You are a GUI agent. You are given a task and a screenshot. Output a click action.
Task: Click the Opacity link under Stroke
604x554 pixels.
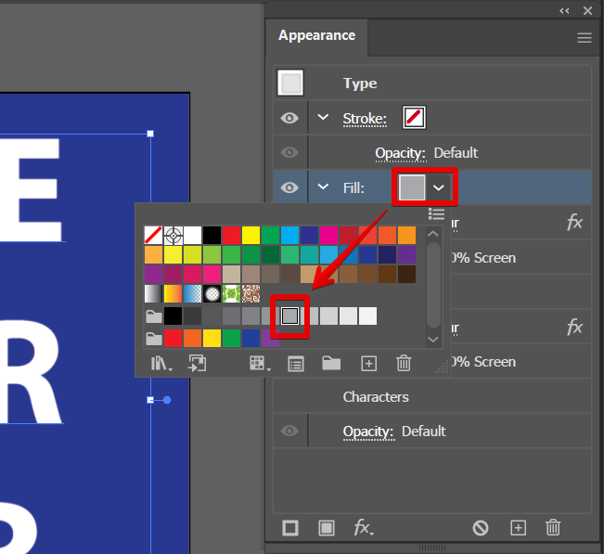400,153
